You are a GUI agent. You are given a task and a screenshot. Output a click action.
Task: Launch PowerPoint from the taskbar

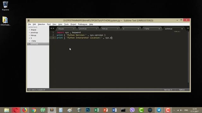(105, 110)
